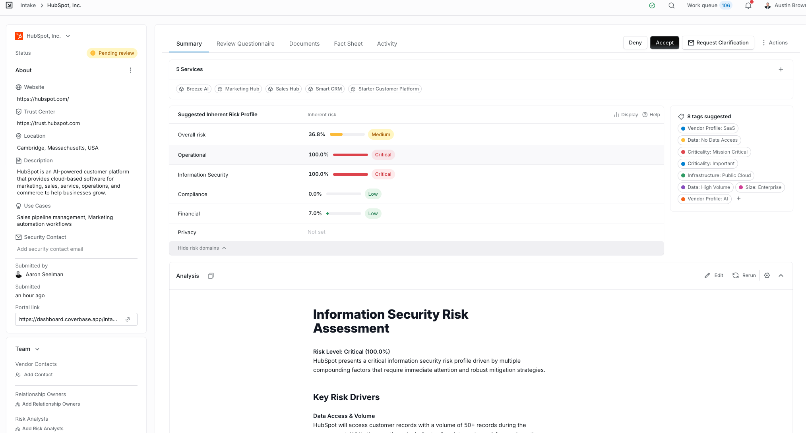Click Request Clarification
This screenshot has height=433, width=806.
pos(718,43)
